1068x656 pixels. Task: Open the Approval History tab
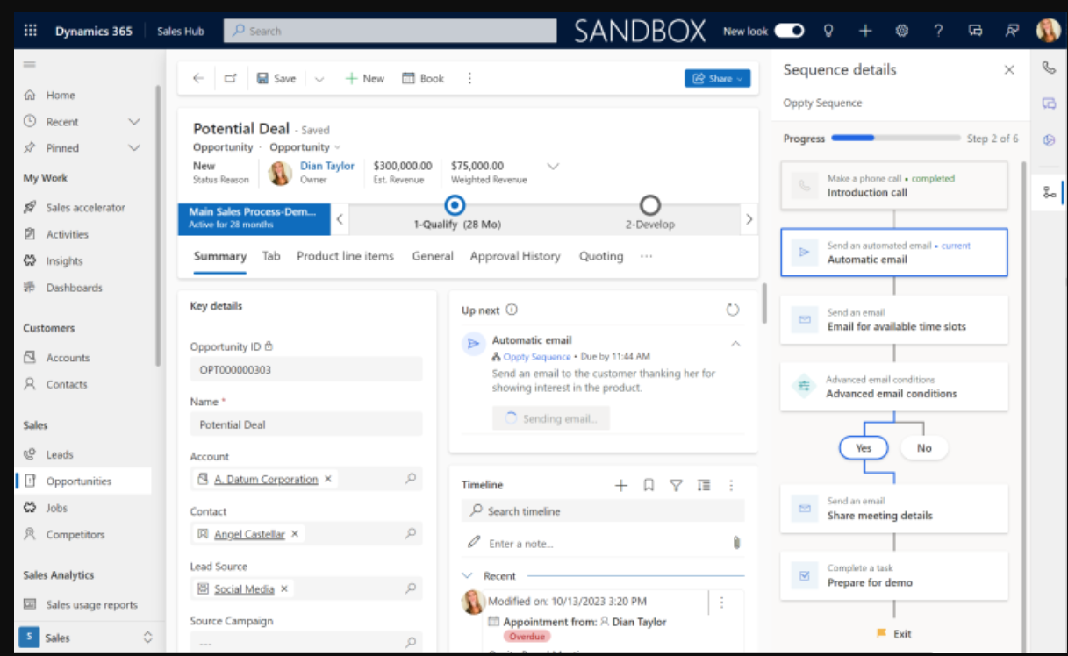tap(514, 256)
